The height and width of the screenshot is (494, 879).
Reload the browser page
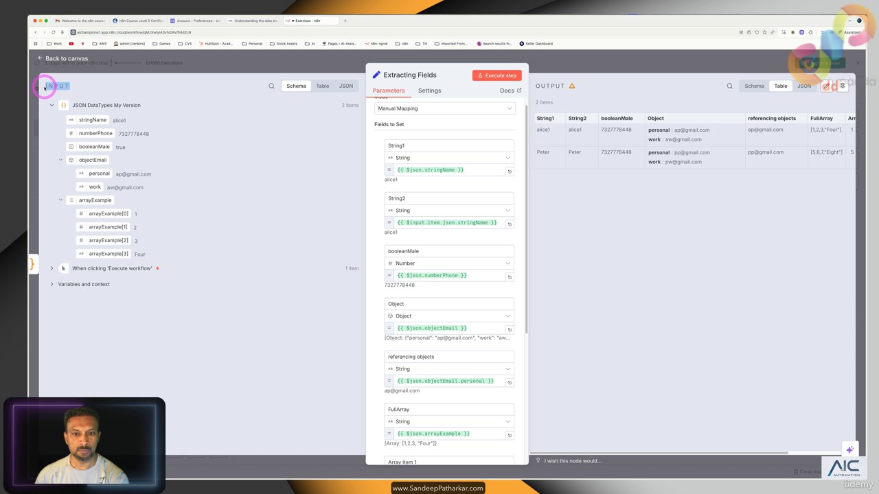point(53,32)
